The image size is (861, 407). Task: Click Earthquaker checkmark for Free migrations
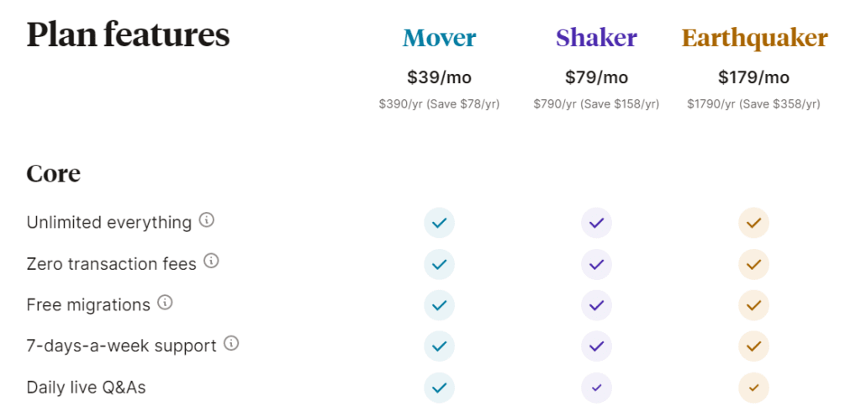pos(753,305)
